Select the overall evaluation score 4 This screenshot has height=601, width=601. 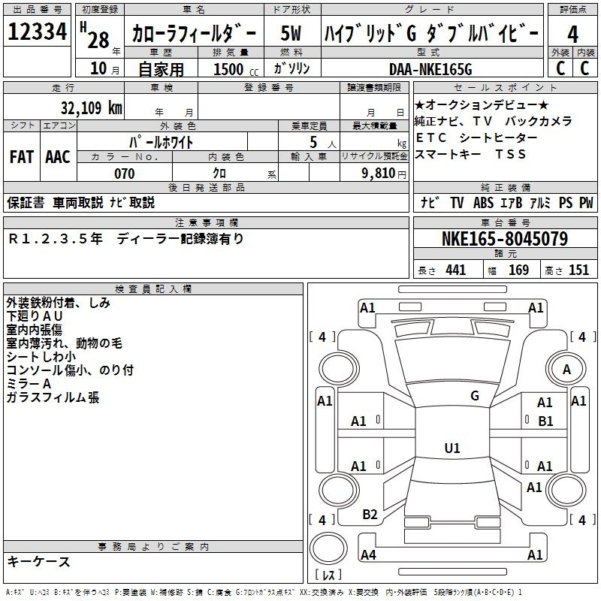tap(572, 34)
